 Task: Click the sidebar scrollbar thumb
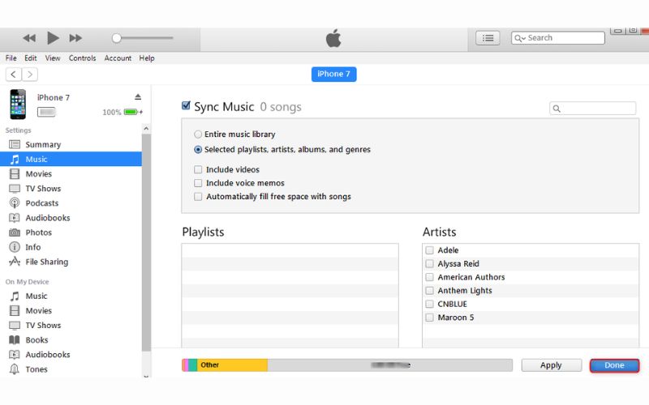click(x=146, y=242)
